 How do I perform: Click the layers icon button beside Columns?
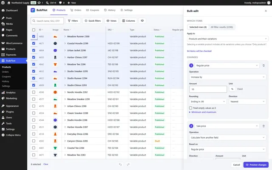142,21
